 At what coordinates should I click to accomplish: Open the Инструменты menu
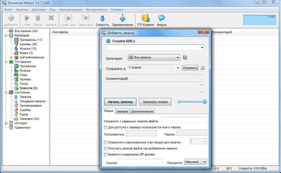[96, 10]
